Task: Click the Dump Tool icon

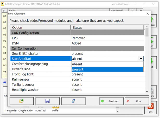Action: (x=40, y=107)
